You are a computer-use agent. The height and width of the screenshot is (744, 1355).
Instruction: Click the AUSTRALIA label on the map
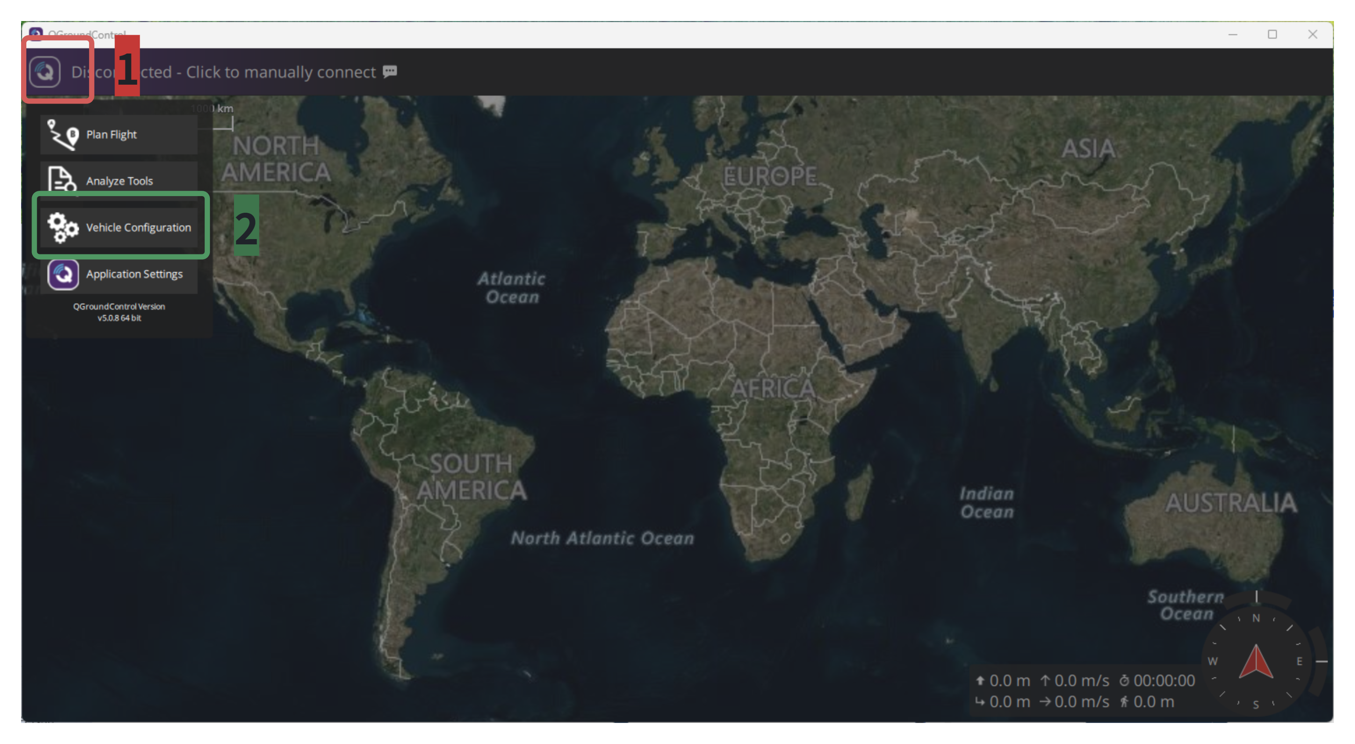[1231, 503]
